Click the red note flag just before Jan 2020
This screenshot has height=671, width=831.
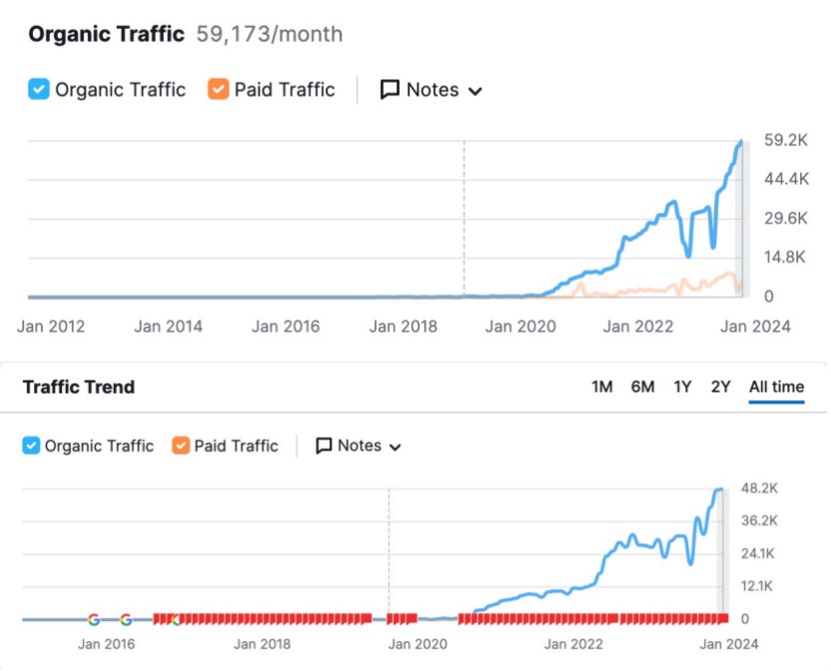[412, 619]
